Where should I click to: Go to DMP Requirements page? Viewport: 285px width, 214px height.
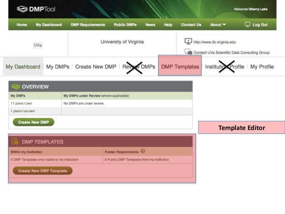coord(88,25)
